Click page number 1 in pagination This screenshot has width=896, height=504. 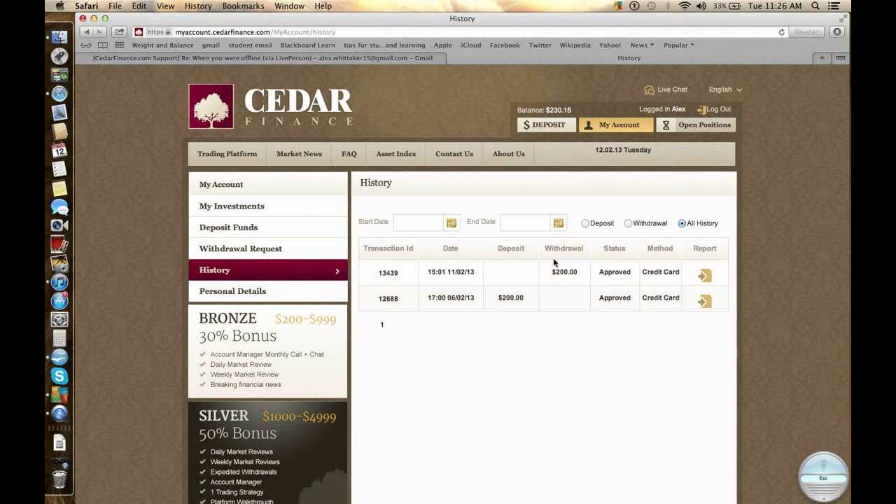point(382,325)
